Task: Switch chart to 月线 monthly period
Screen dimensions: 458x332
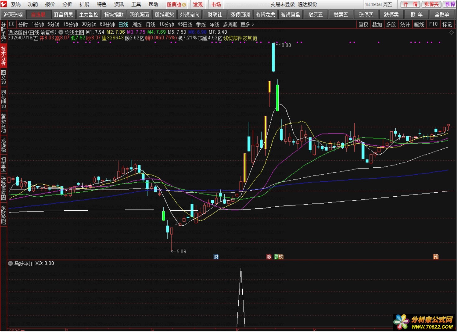Action: (151, 24)
